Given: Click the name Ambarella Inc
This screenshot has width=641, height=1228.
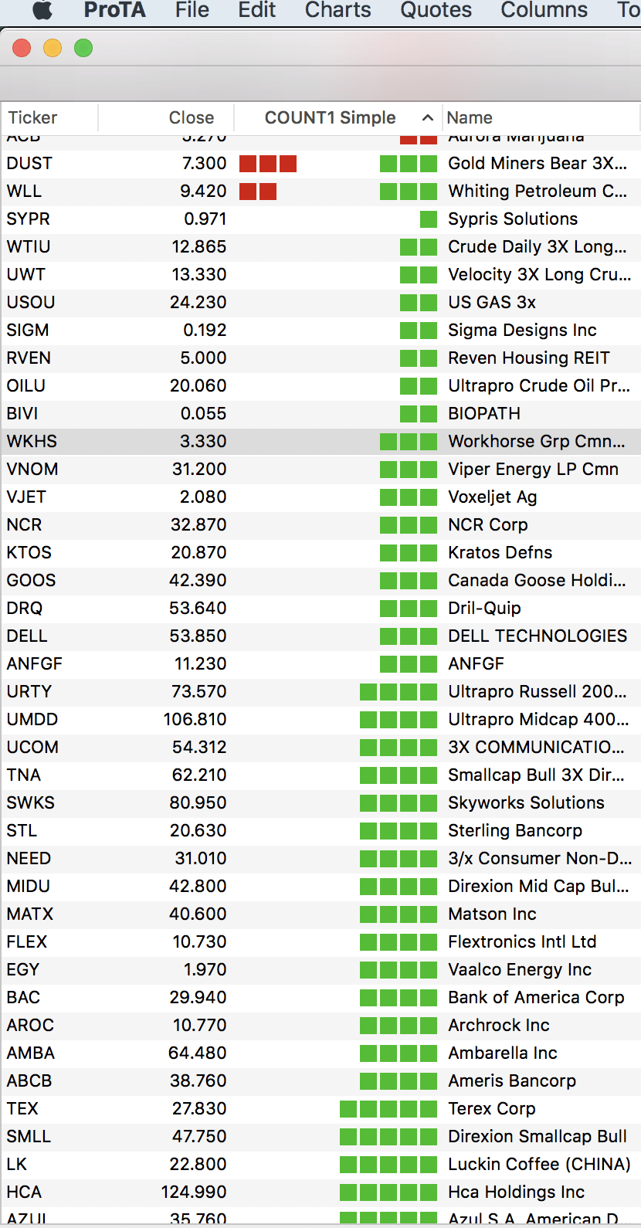Looking at the screenshot, I should click(x=503, y=1053).
